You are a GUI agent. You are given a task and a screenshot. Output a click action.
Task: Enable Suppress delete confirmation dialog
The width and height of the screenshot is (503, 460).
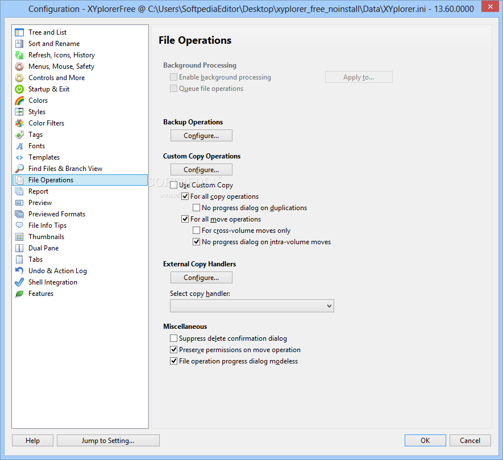(173, 338)
